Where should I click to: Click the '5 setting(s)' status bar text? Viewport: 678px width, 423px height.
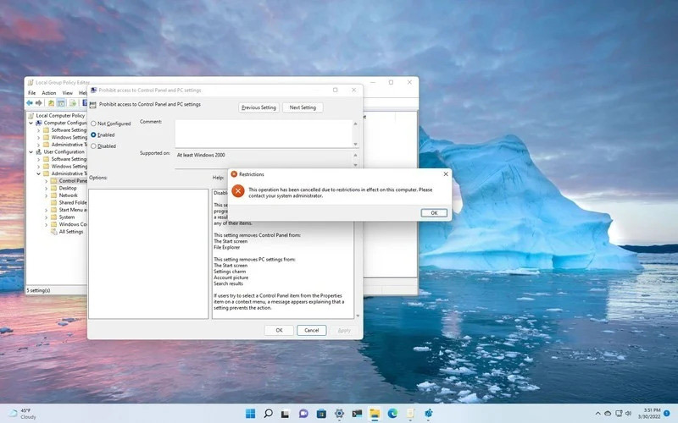(x=38, y=290)
